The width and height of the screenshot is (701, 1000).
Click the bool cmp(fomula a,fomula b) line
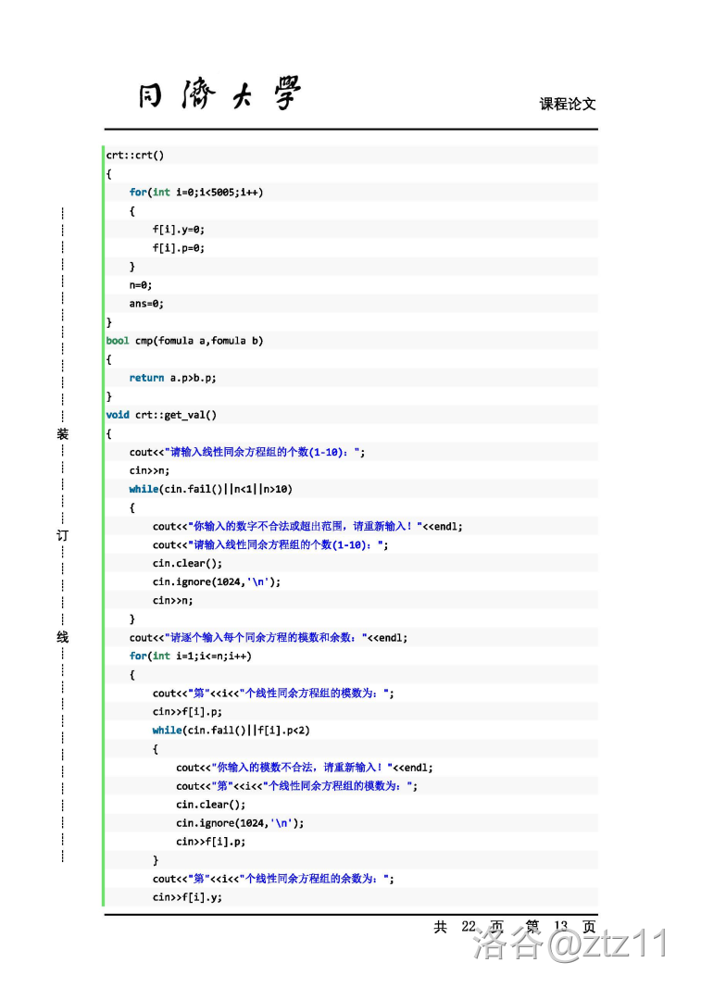(x=184, y=341)
